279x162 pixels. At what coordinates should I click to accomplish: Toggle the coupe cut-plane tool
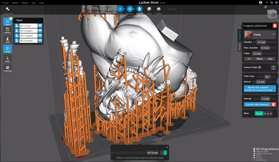click(8, 49)
